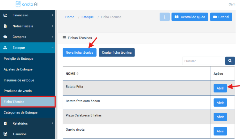Click the Compras shopping basket icon

pyautogui.click(x=5, y=37)
